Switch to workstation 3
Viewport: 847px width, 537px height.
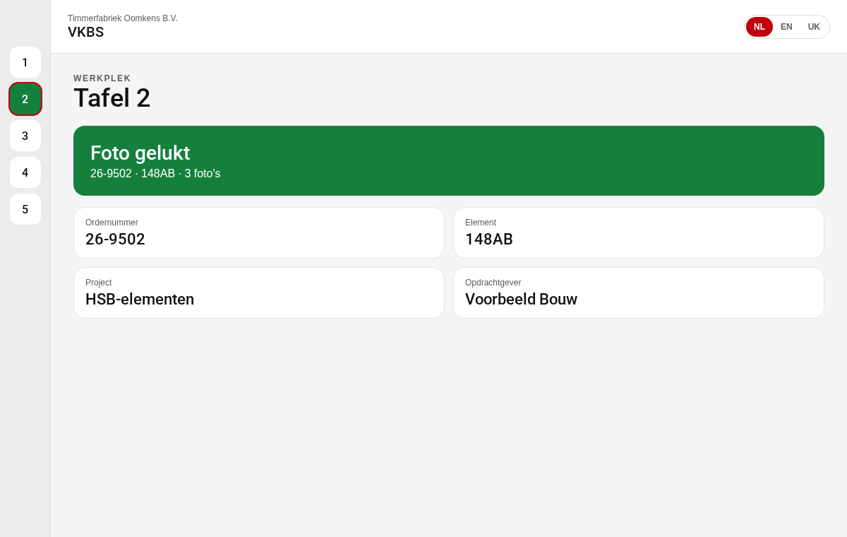pos(25,136)
